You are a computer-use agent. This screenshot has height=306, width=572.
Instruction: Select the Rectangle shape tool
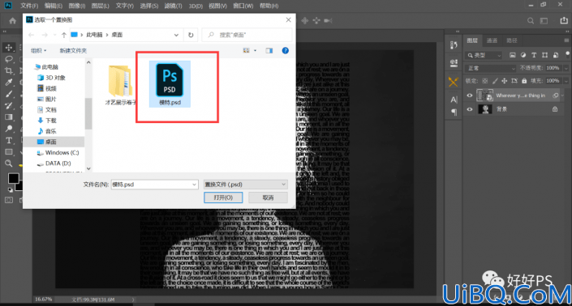point(9,151)
